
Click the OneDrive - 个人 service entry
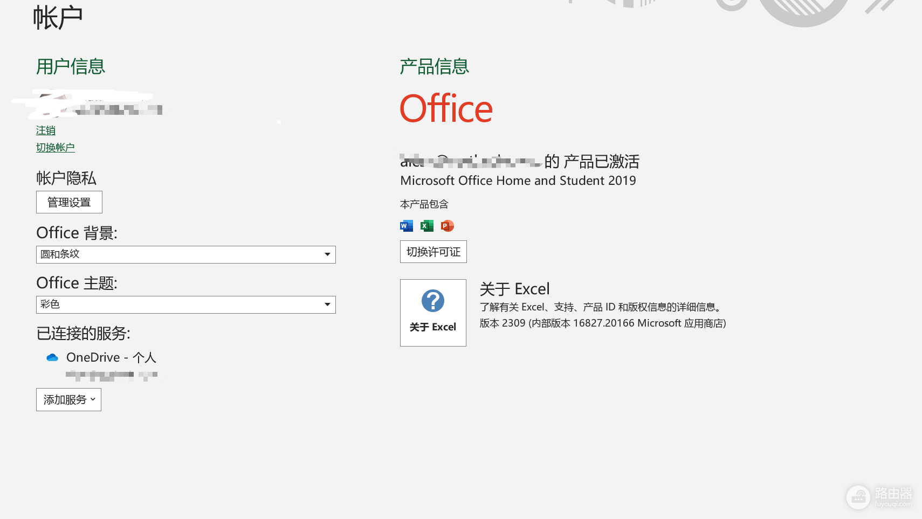[x=111, y=357]
